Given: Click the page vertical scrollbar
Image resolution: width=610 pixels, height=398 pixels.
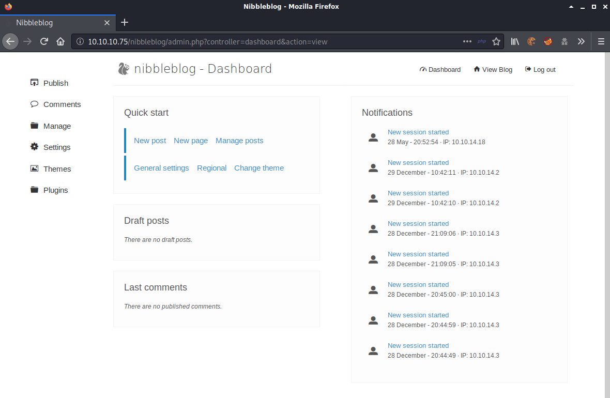Looking at the screenshot, I should coord(607,225).
